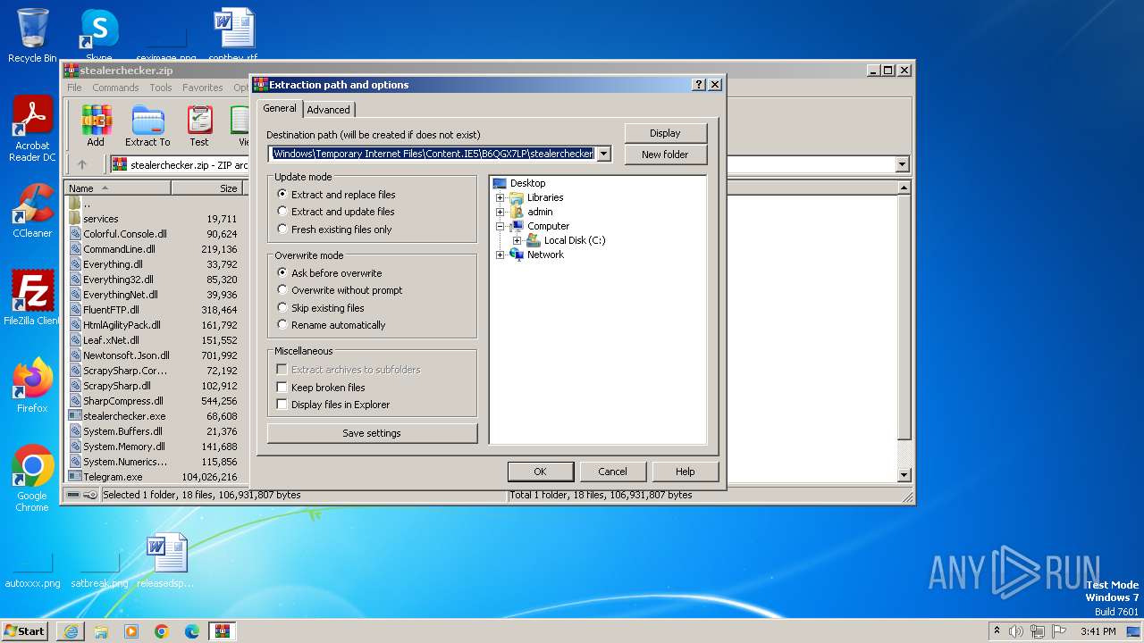Click the file list scrollbar down arrow

[904, 475]
